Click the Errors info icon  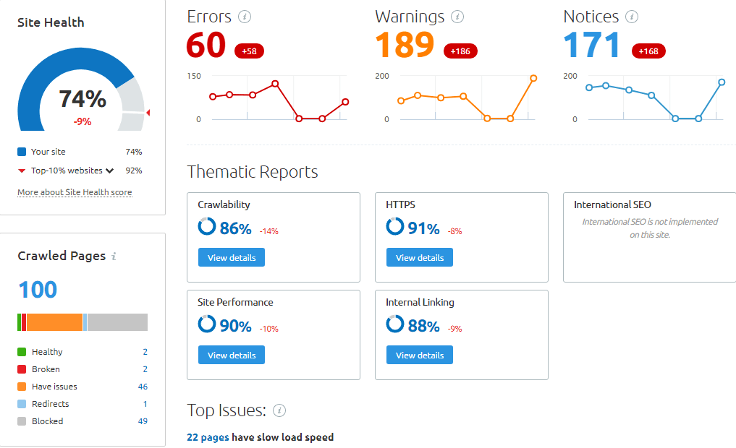coord(245,16)
